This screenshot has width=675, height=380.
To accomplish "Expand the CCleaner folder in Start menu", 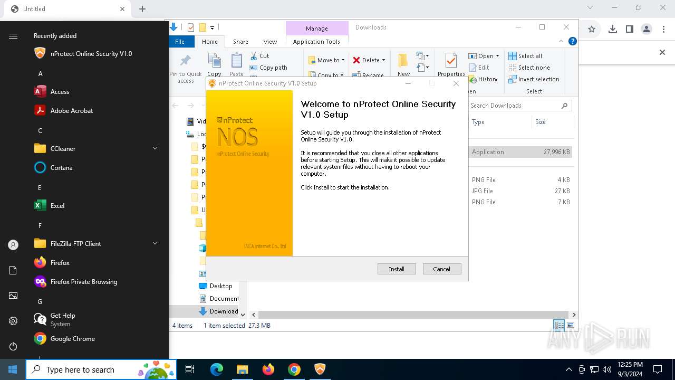I will click(x=155, y=148).
